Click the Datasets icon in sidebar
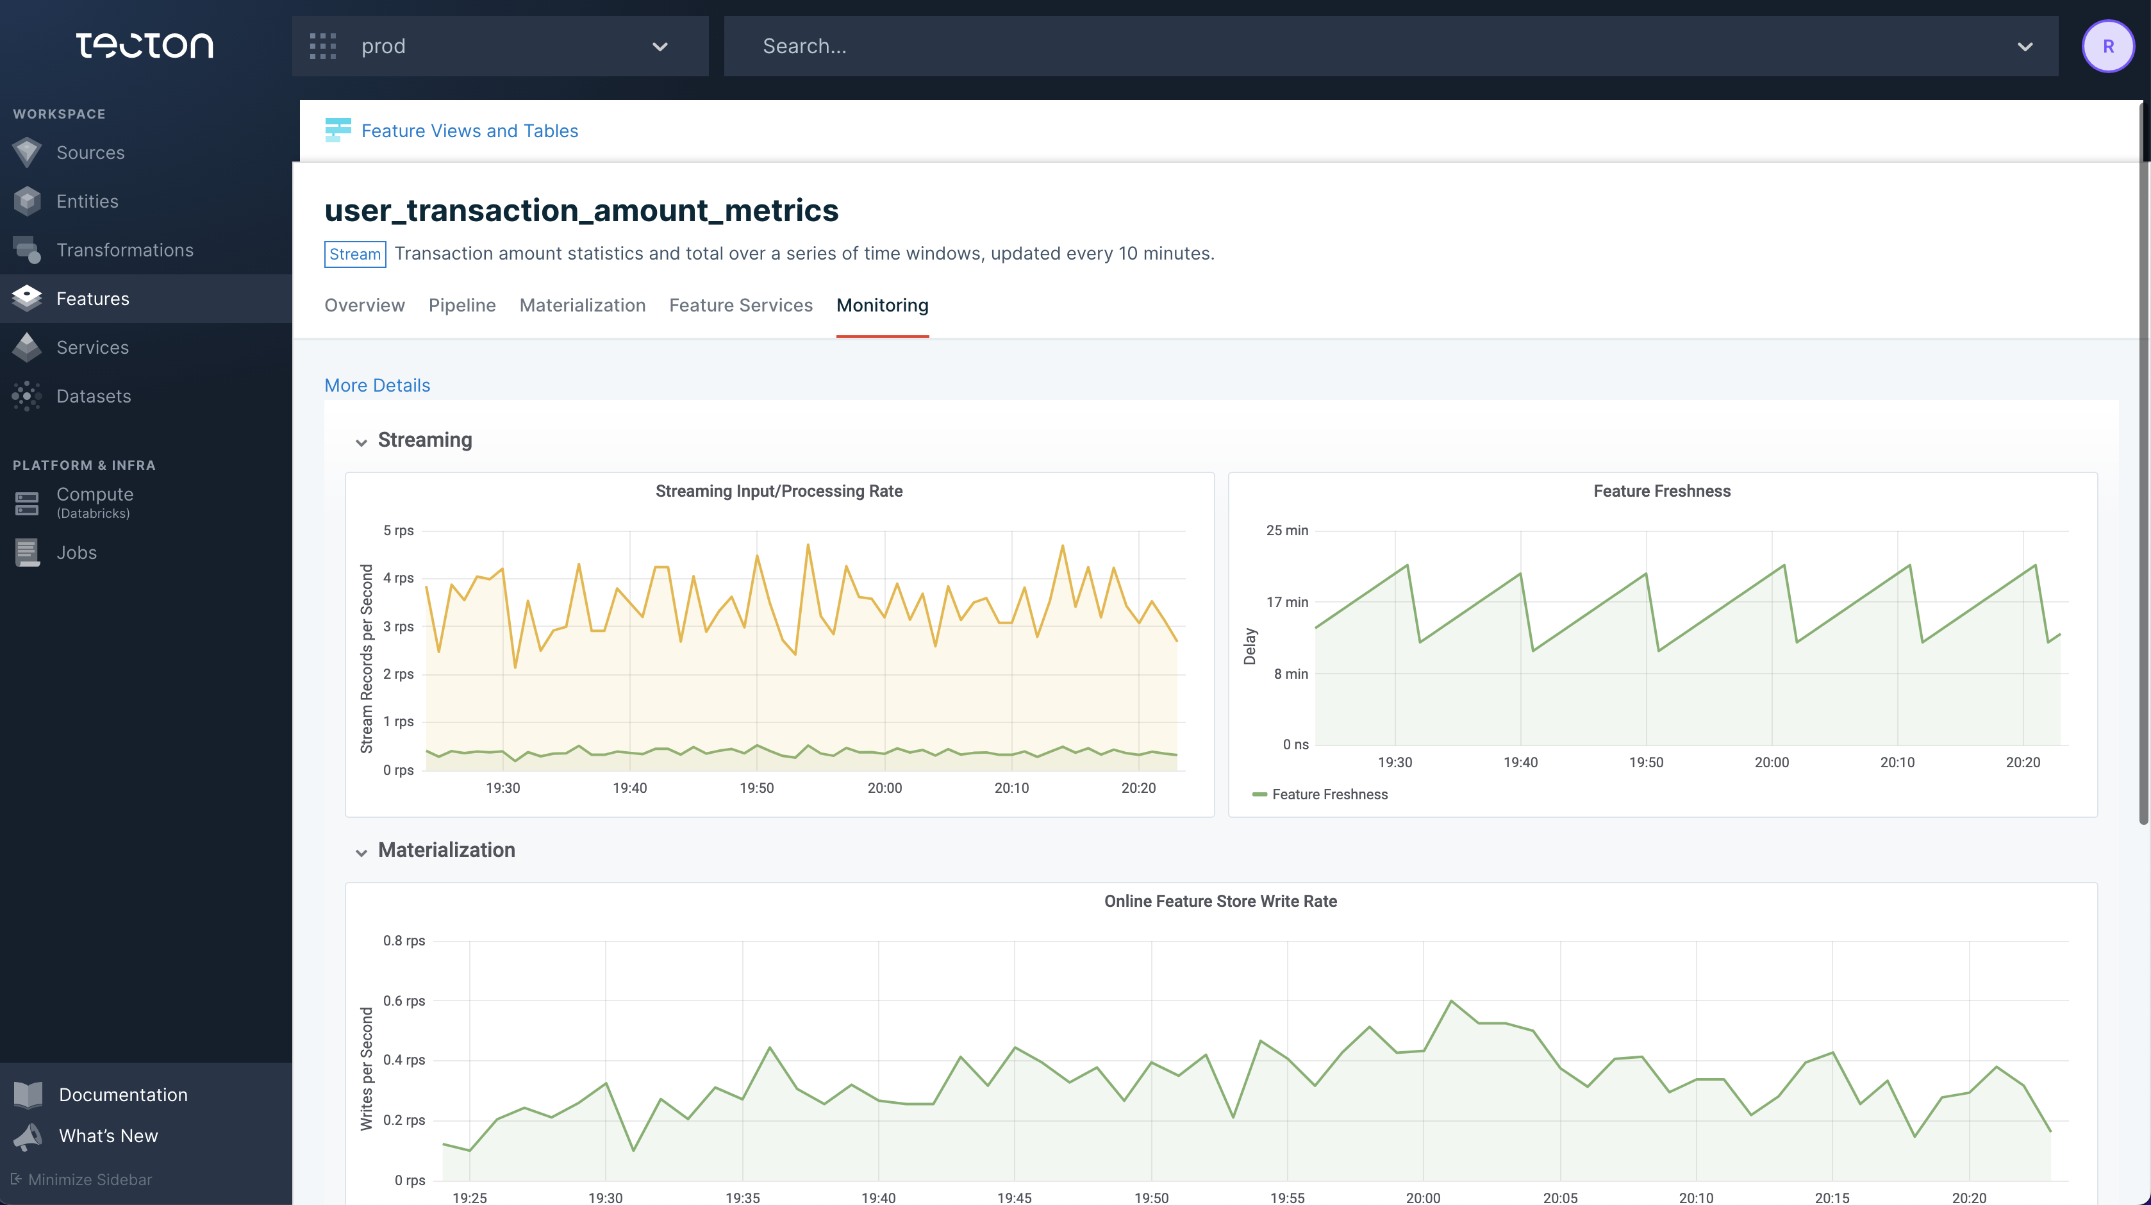 (25, 395)
